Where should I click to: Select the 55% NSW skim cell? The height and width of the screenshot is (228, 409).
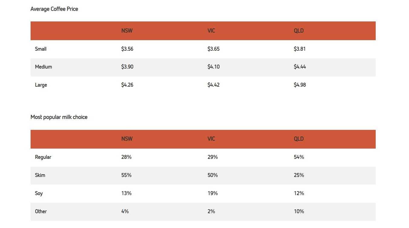pyautogui.click(x=126, y=175)
